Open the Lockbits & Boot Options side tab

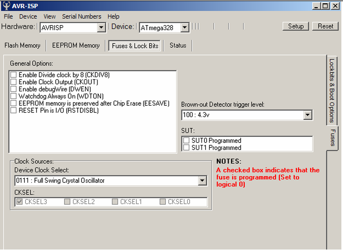pyautogui.click(x=332, y=90)
